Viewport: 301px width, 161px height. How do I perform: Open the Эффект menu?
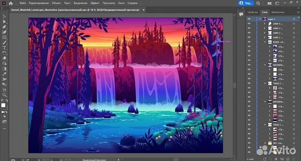click(95, 3)
